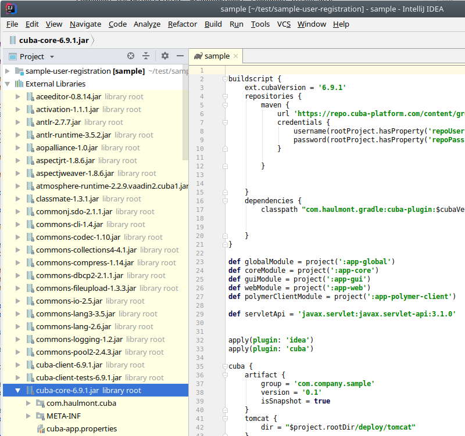The width and height of the screenshot is (465, 436).
Task: Open the Refactor menu
Action: click(183, 24)
